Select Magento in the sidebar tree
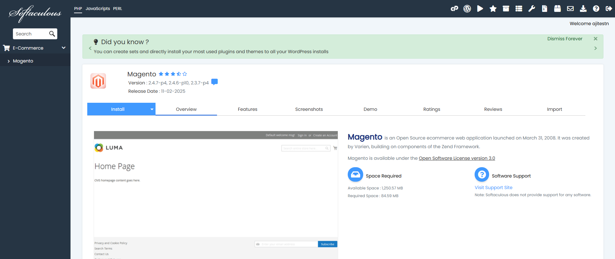 click(23, 61)
